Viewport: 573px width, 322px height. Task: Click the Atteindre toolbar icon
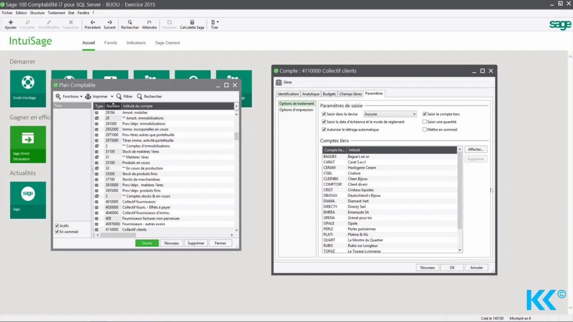(149, 22)
